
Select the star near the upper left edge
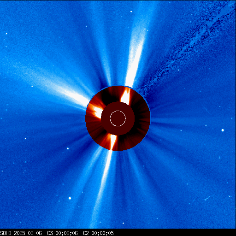coord(6,34)
